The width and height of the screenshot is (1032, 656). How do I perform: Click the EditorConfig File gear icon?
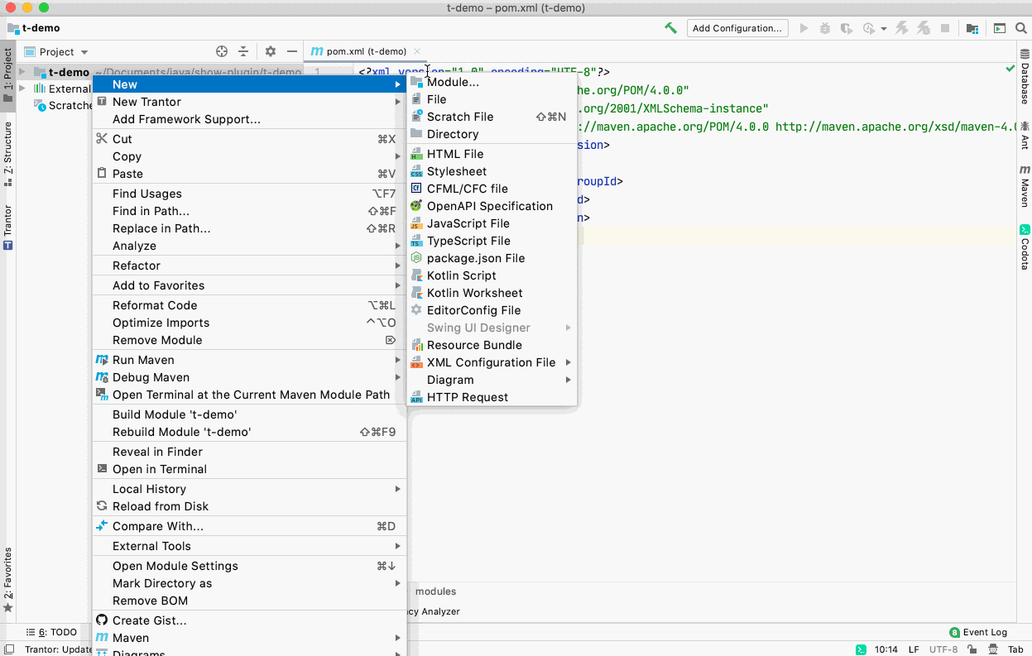click(416, 310)
